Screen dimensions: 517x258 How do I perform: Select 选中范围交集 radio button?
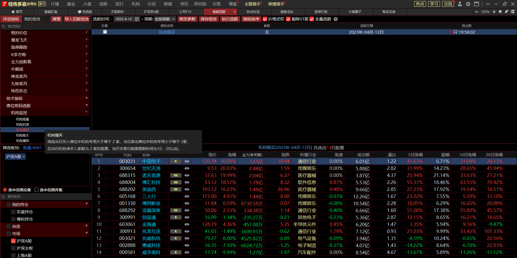coord(5,190)
